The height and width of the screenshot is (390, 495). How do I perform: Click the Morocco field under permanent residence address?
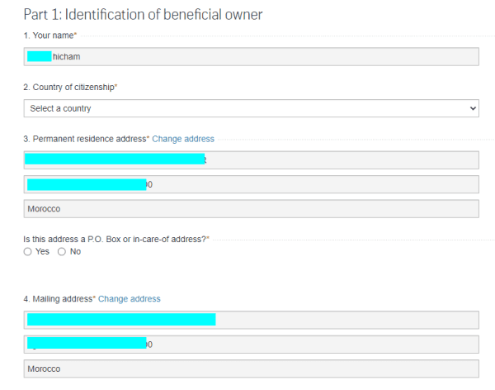[x=251, y=209]
